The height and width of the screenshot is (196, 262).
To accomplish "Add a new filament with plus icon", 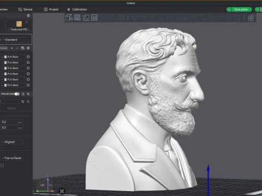I will click(x=12, y=48).
